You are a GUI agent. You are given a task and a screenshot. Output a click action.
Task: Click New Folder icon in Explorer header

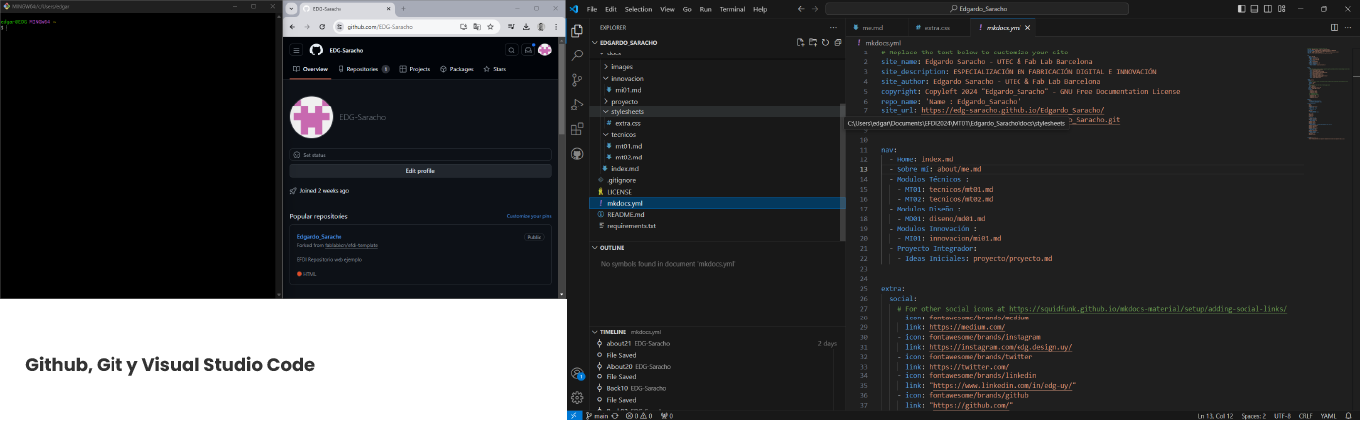click(812, 43)
